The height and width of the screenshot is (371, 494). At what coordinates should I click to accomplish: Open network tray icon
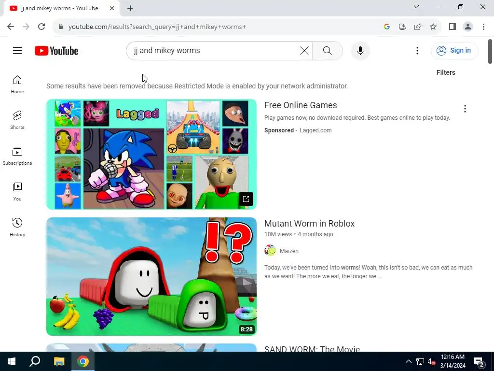(420, 361)
